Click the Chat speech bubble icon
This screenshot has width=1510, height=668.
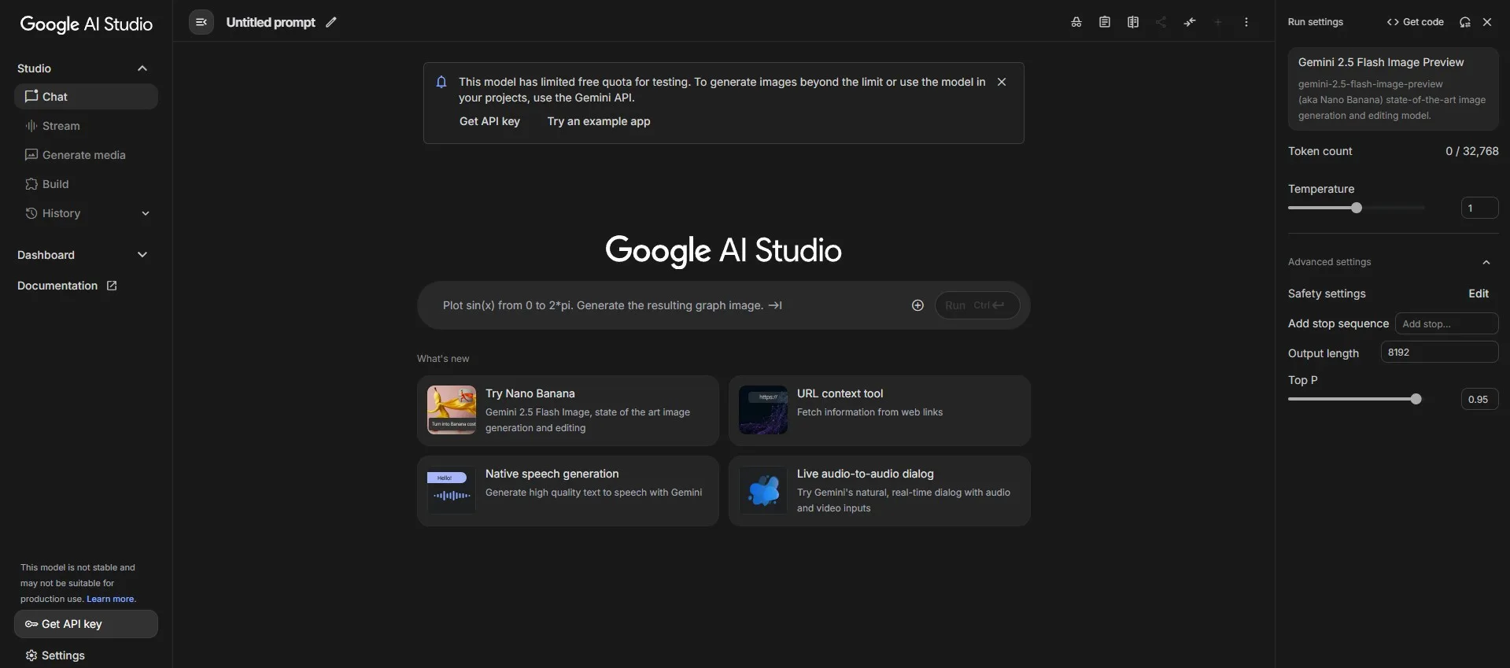[31, 96]
